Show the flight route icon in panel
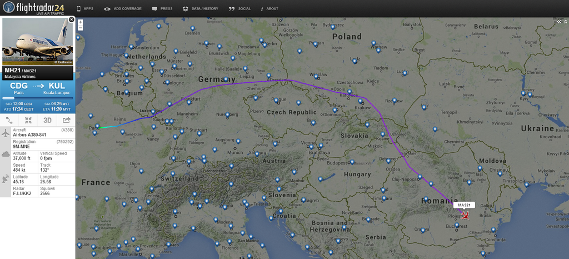This screenshot has width=569, height=259. (x=9, y=120)
